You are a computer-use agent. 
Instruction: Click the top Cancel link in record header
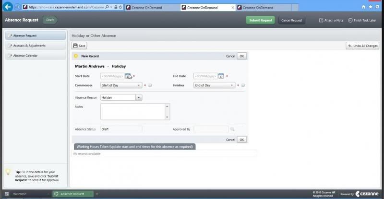coord(230,56)
